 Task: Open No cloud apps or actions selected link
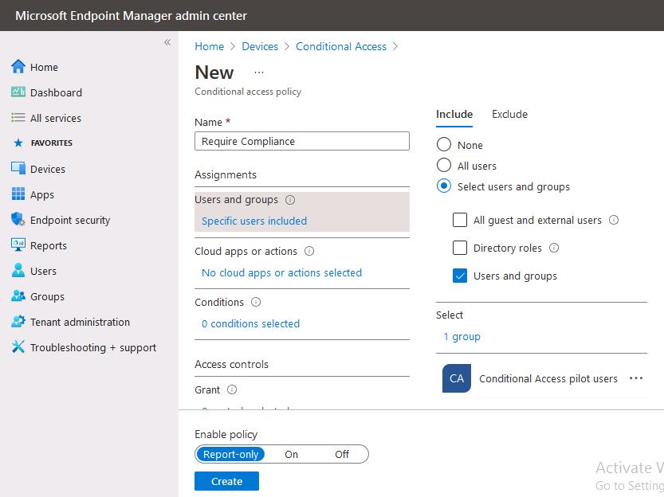point(281,273)
